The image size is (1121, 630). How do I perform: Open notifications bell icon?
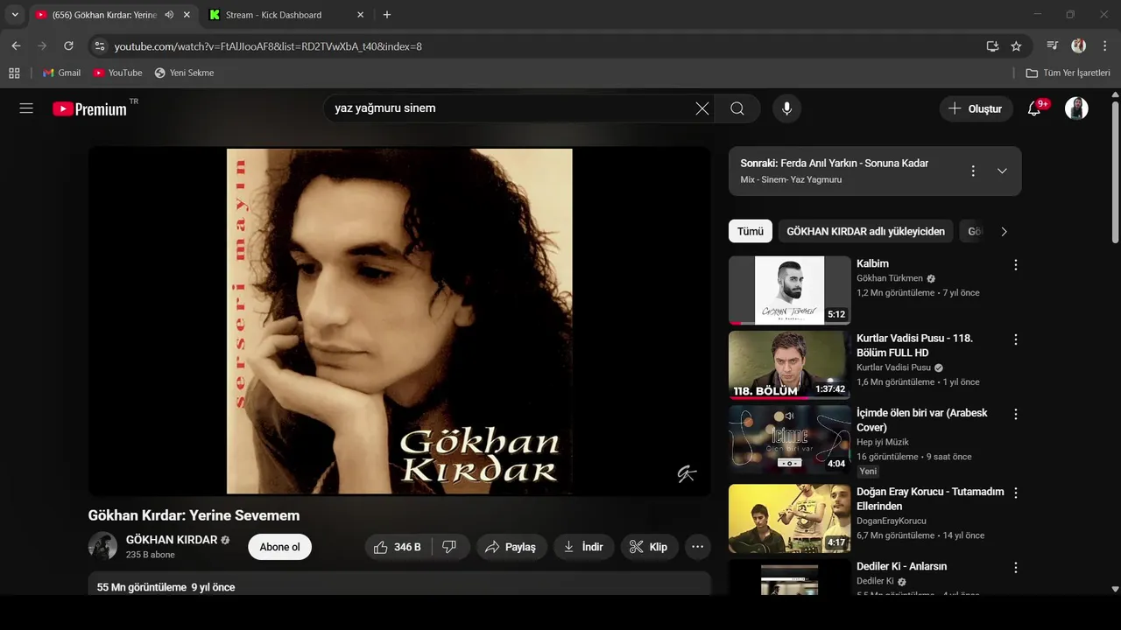click(1034, 108)
